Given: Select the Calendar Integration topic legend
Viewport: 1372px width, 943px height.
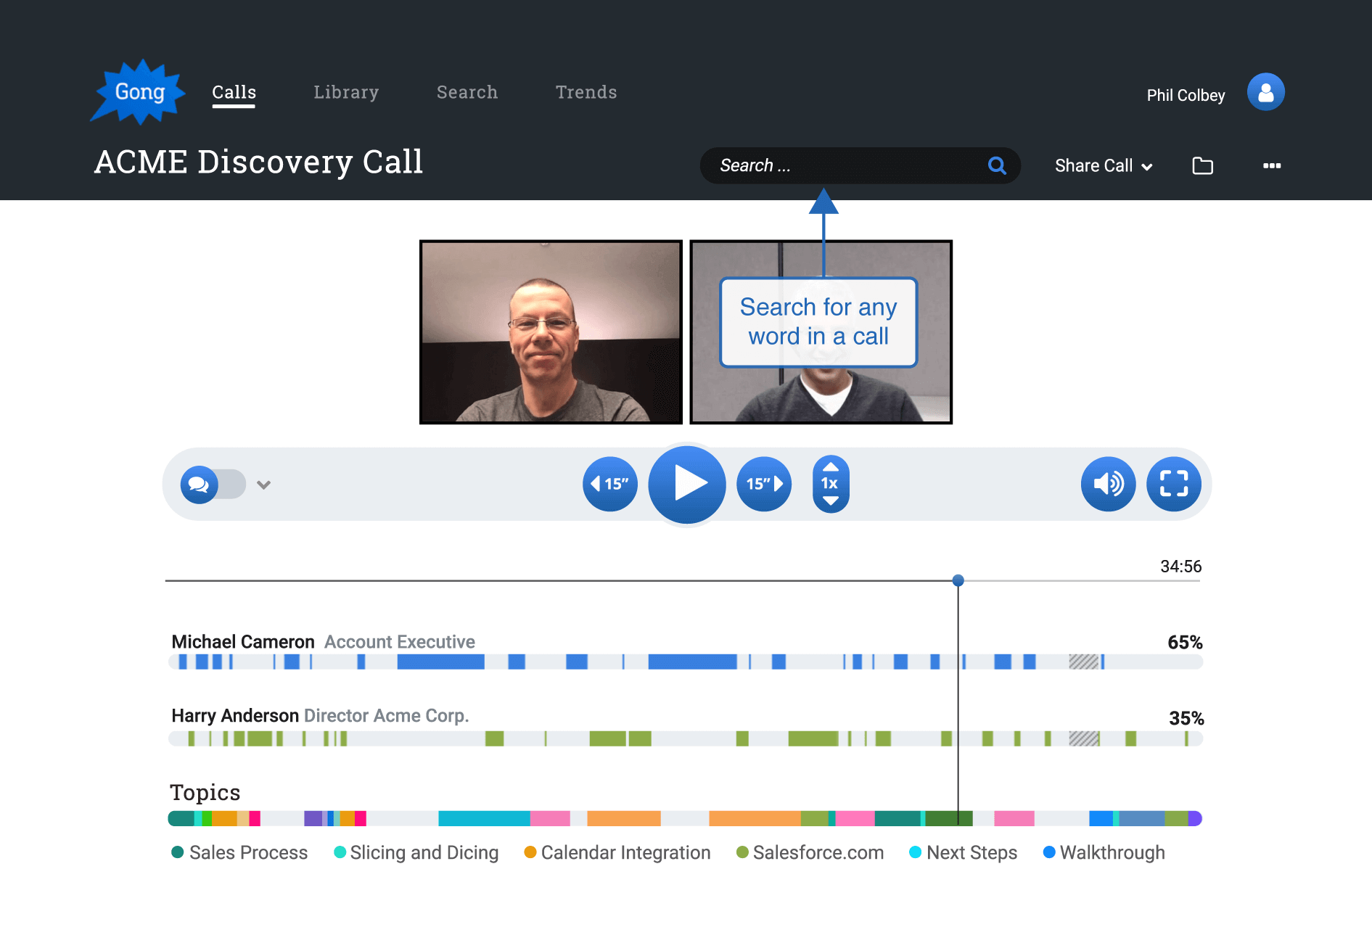Looking at the screenshot, I should [x=617, y=852].
